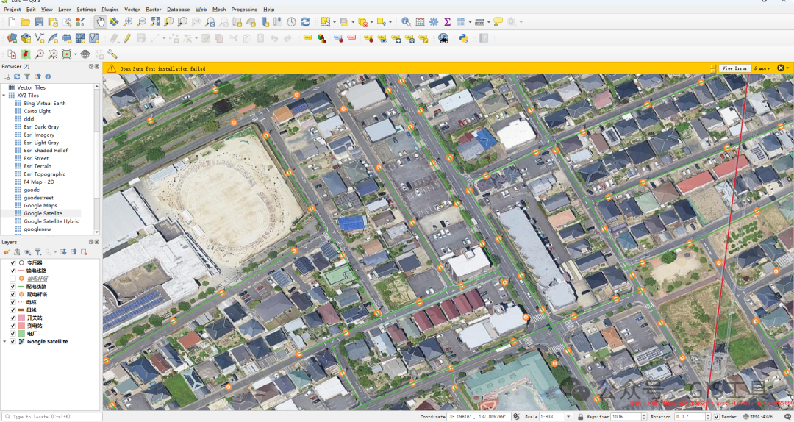Open the Scale dropdown in status bar

tap(568, 416)
